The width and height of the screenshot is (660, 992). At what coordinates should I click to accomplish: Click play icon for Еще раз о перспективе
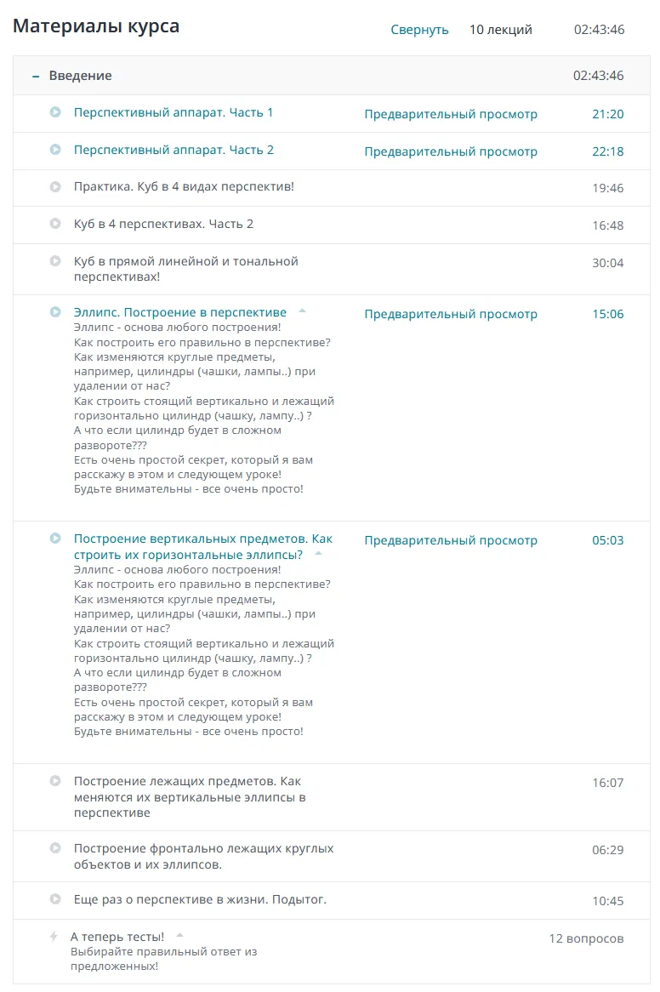point(55,899)
